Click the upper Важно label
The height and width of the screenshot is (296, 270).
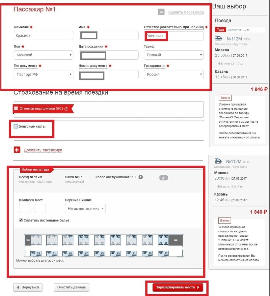[225, 98]
